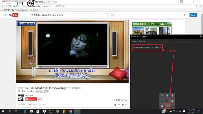Viewport: 203px width, 114px height.
Task: Click the Sign in button
Action: [193, 15]
